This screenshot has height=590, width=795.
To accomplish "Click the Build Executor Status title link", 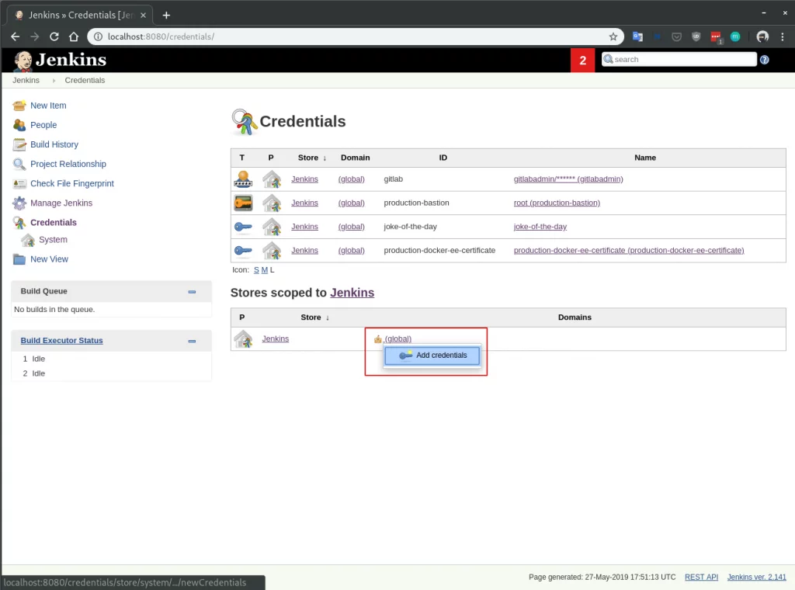I will point(61,341).
